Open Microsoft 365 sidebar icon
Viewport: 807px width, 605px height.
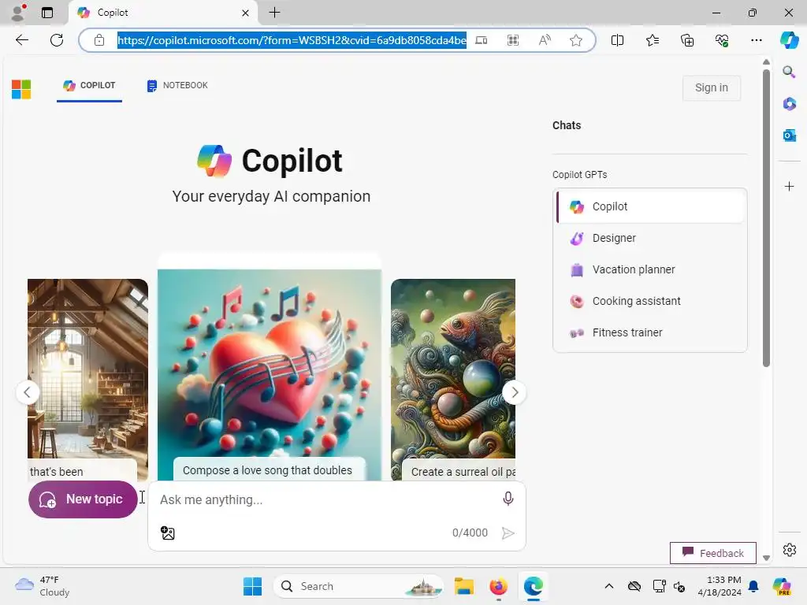789,104
